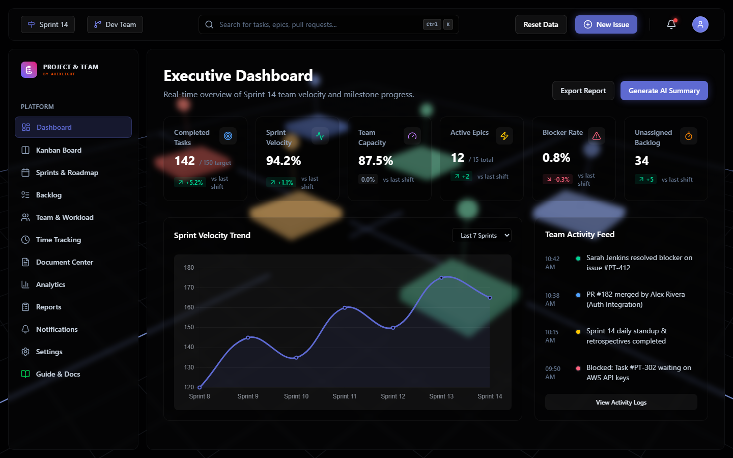This screenshot has height=458, width=733.
Task: Open the Dev Team selector
Action: [x=115, y=24]
